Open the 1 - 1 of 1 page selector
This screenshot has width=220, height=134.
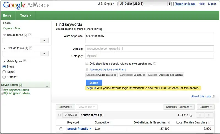point(191,115)
